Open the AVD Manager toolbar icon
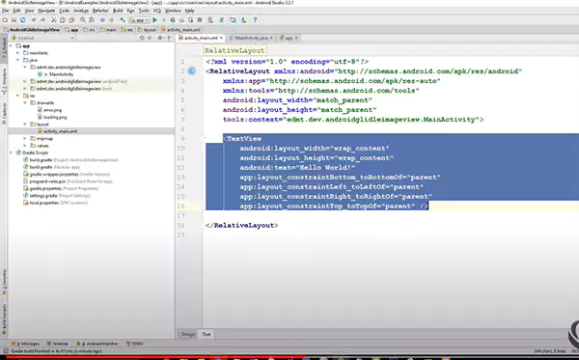The width and height of the screenshot is (579, 360). (x=210, y=20)
